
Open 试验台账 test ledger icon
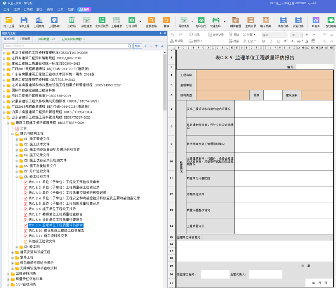[298, 22]
